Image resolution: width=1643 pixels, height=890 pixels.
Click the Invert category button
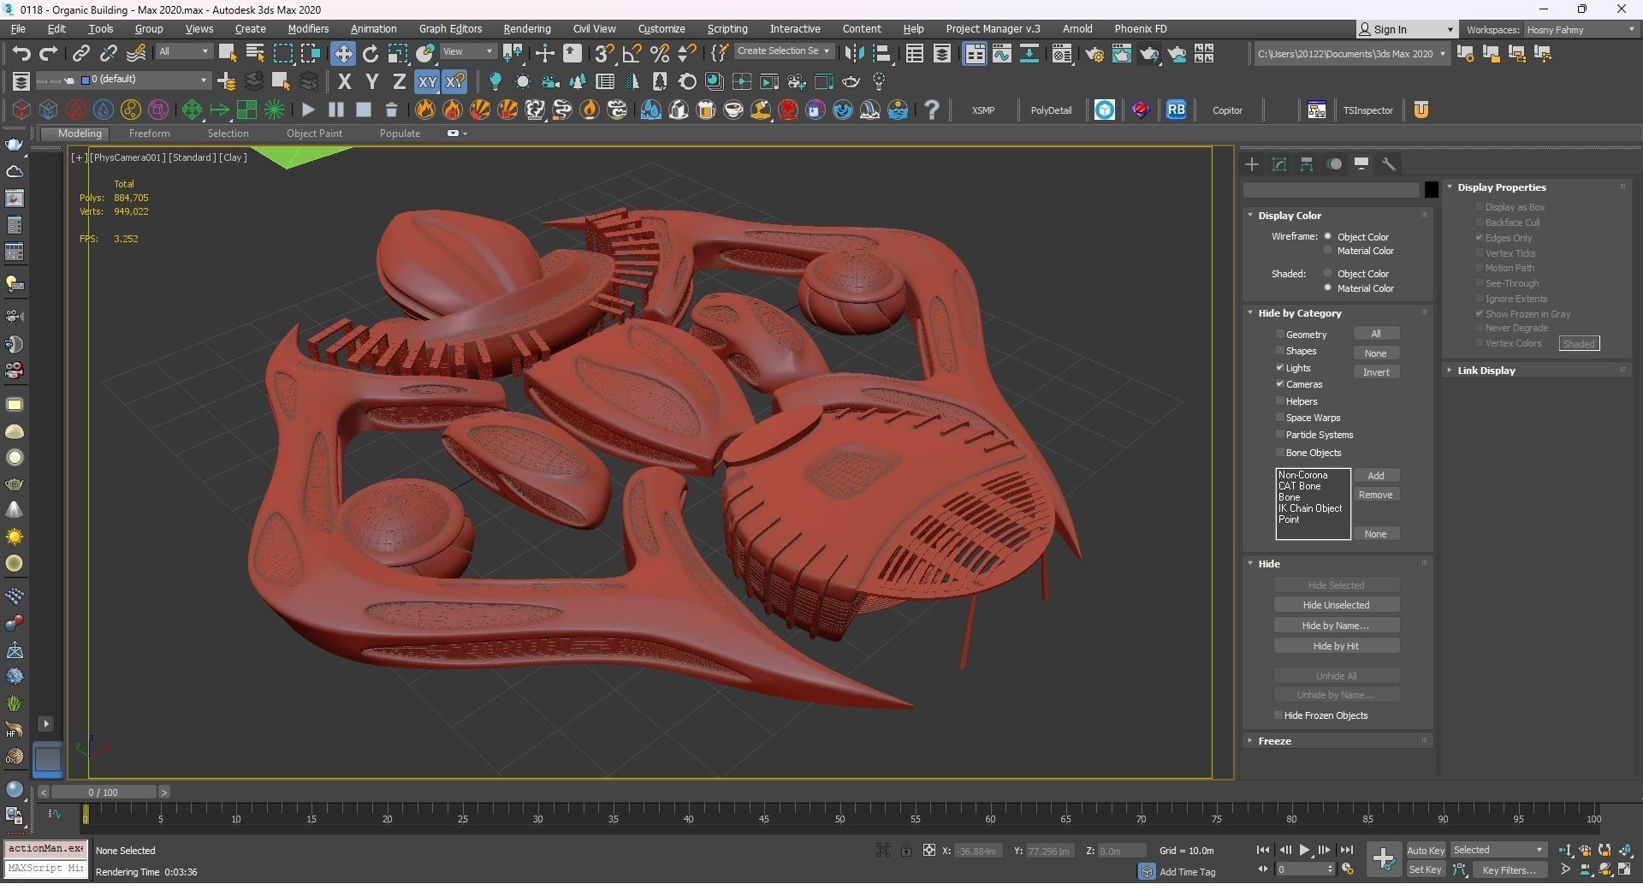point(1376,372)
